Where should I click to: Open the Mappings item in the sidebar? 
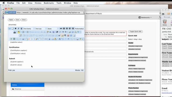pyautogui.click(x=27, y=89)
